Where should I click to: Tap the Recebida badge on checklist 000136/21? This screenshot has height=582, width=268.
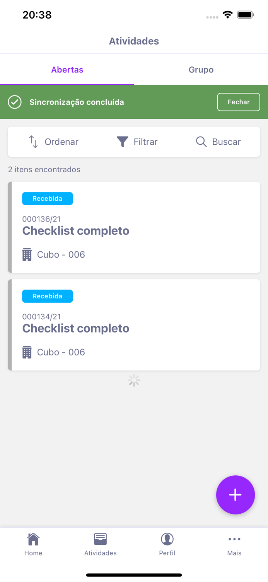48,198
